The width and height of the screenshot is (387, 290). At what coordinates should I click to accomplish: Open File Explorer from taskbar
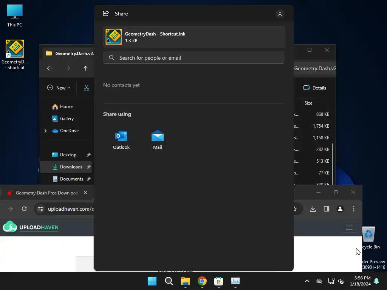tap(185, 281)
